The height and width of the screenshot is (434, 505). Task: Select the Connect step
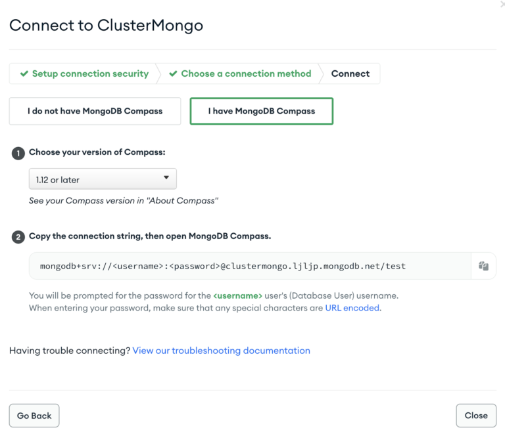point(350,74)
